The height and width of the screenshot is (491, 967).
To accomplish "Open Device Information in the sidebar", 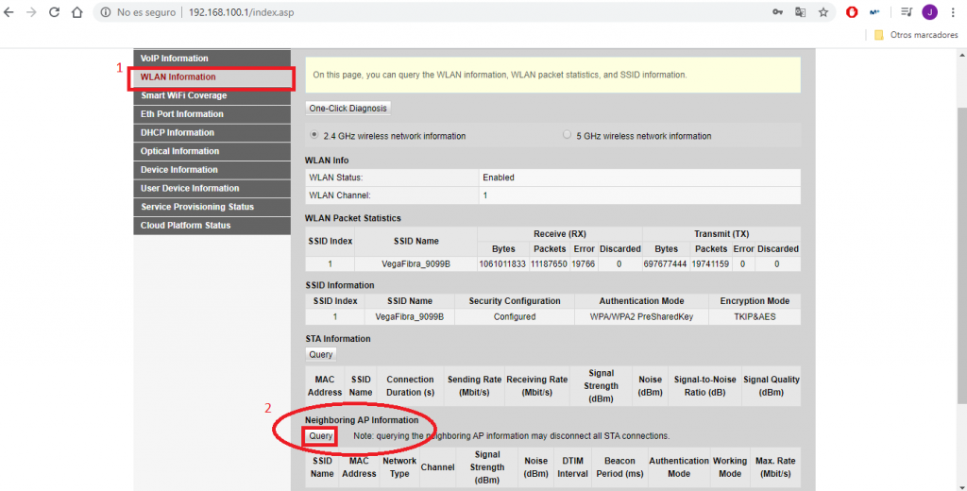I will (212, 170).
